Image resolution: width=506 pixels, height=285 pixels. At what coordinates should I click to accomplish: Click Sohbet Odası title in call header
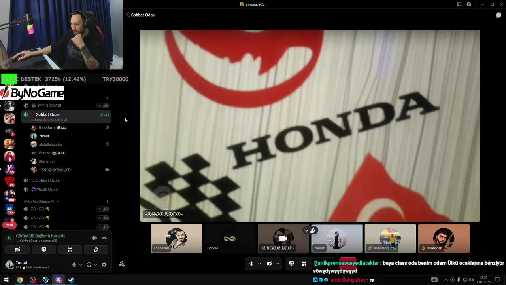click(x=143, y=15)
